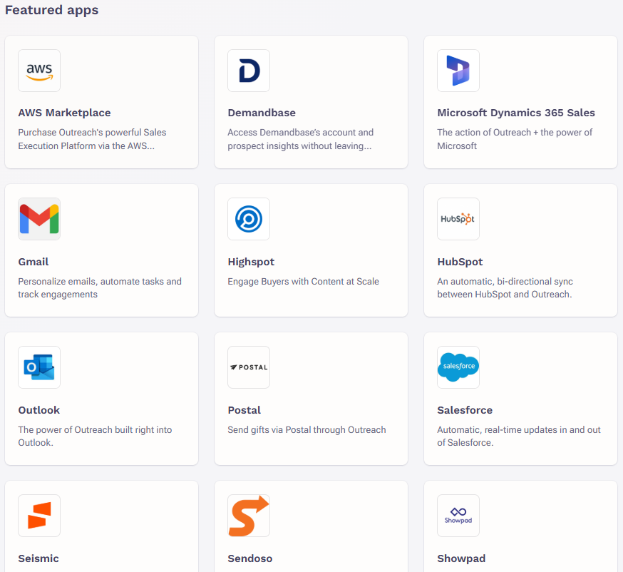Select the Sendoso app title

(250, 558)
